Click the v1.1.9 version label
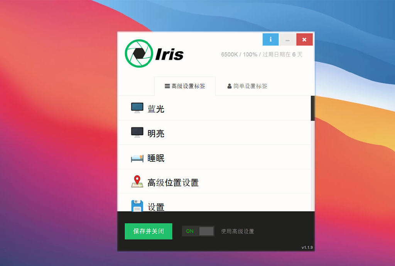This screenshot has height=266, width=395. [307, 247]
